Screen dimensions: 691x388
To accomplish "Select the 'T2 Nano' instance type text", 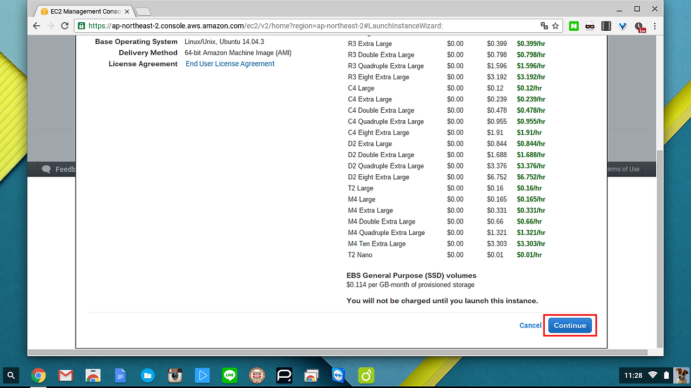I will (360, 255).
